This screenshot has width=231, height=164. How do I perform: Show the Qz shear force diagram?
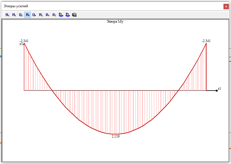(x=21, y=15)
